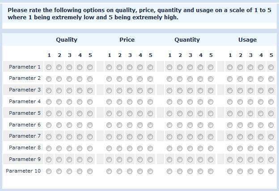Pick Price rating 4 for Parameter 5
The image size is (279, 191).
(x=140, y=113)
